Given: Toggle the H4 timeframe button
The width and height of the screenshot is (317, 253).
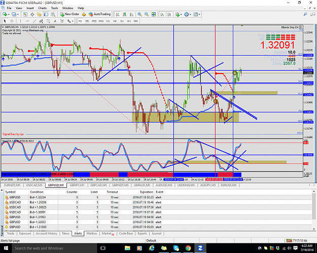Looking at the screenshot, I should pos(115,21).
